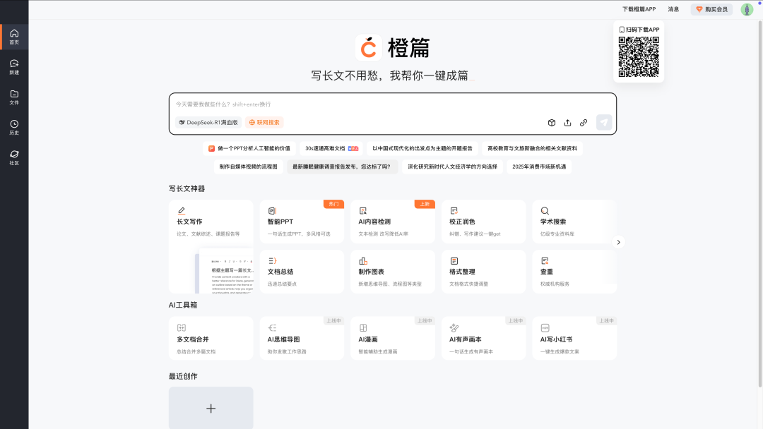The image size is (763, 429).
Task: Select suggestion 2025年消费市场新机遇
Action: pos(539,167)
